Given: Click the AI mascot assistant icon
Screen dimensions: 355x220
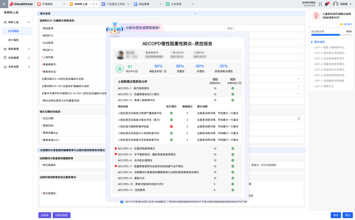Looking at the screenshot, I should [x=114, y=28].
